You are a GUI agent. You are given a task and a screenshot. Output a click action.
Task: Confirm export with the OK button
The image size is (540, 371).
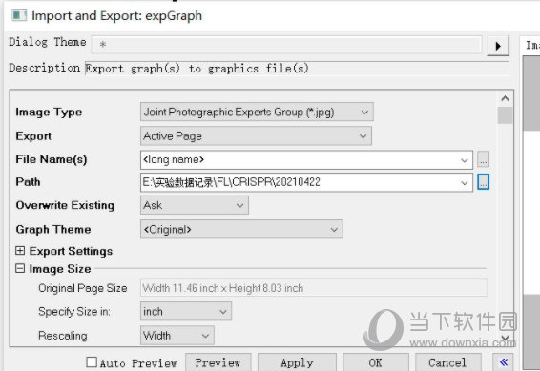pyautogui.click(x=376, y=362)
